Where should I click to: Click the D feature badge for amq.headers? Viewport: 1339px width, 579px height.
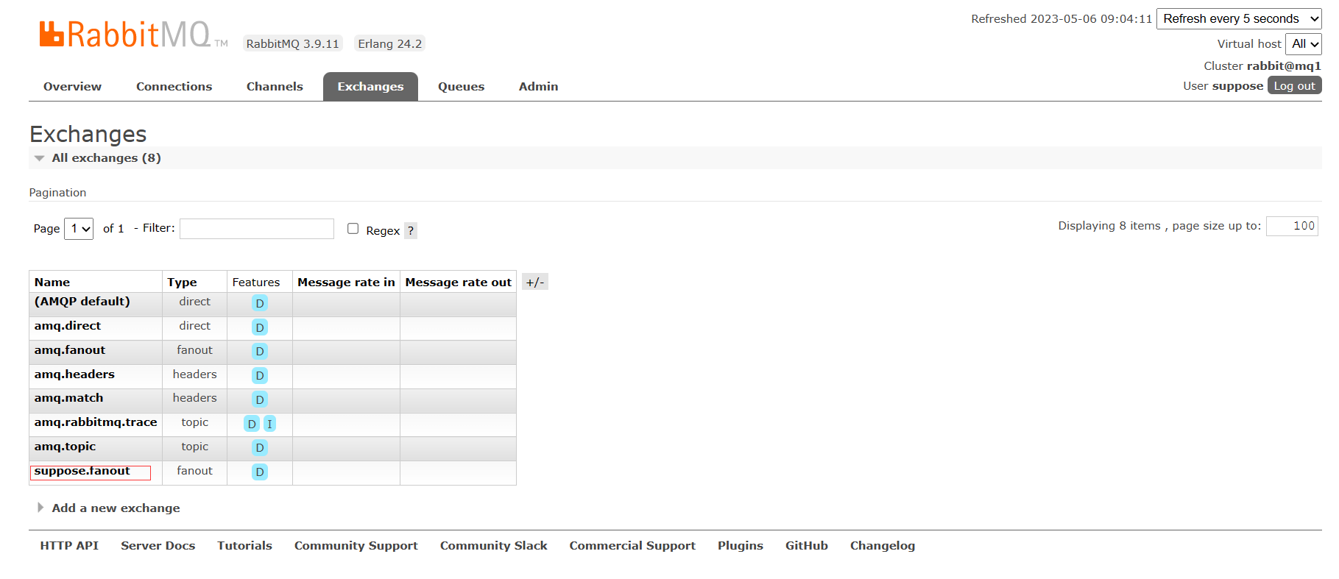260,376
